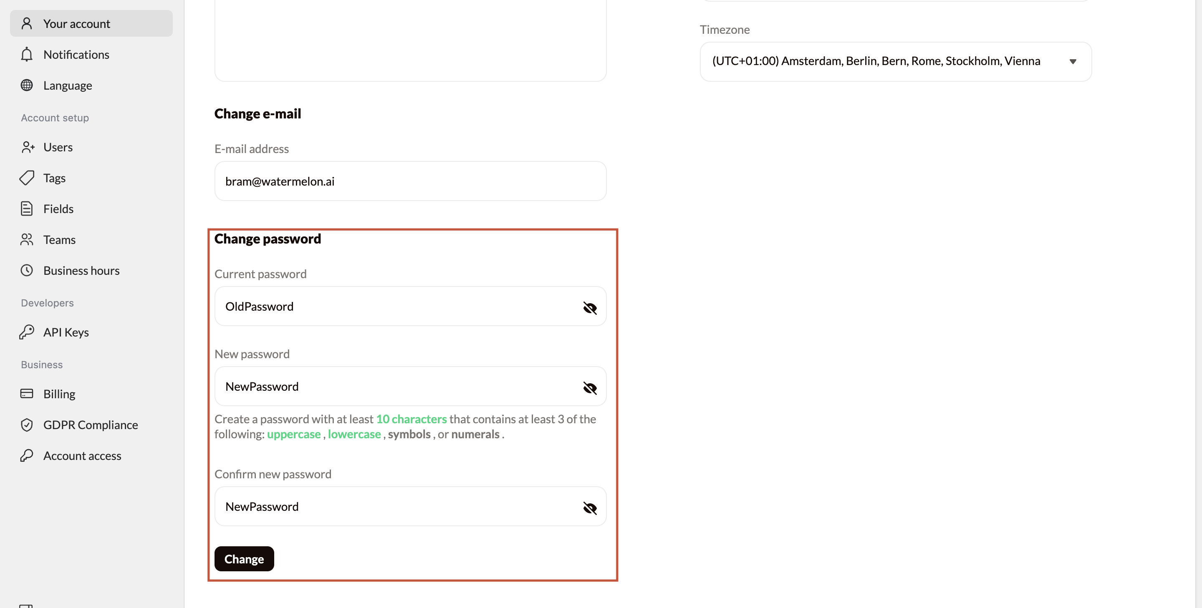The image size is (1202, 608).
Task: Switch to the Billing section
Action: point(59,394)
